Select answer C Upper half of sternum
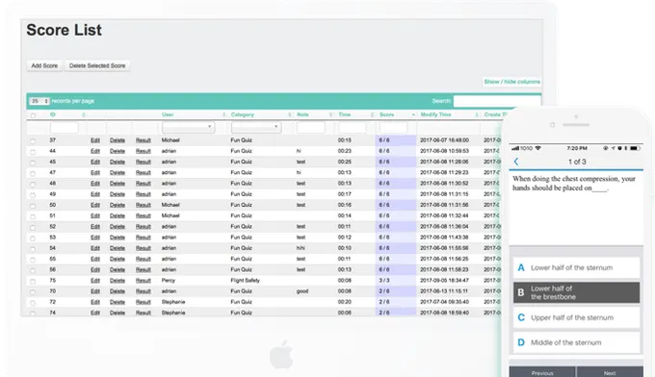This screenshot has height=377, width=655. click(576, 317)
